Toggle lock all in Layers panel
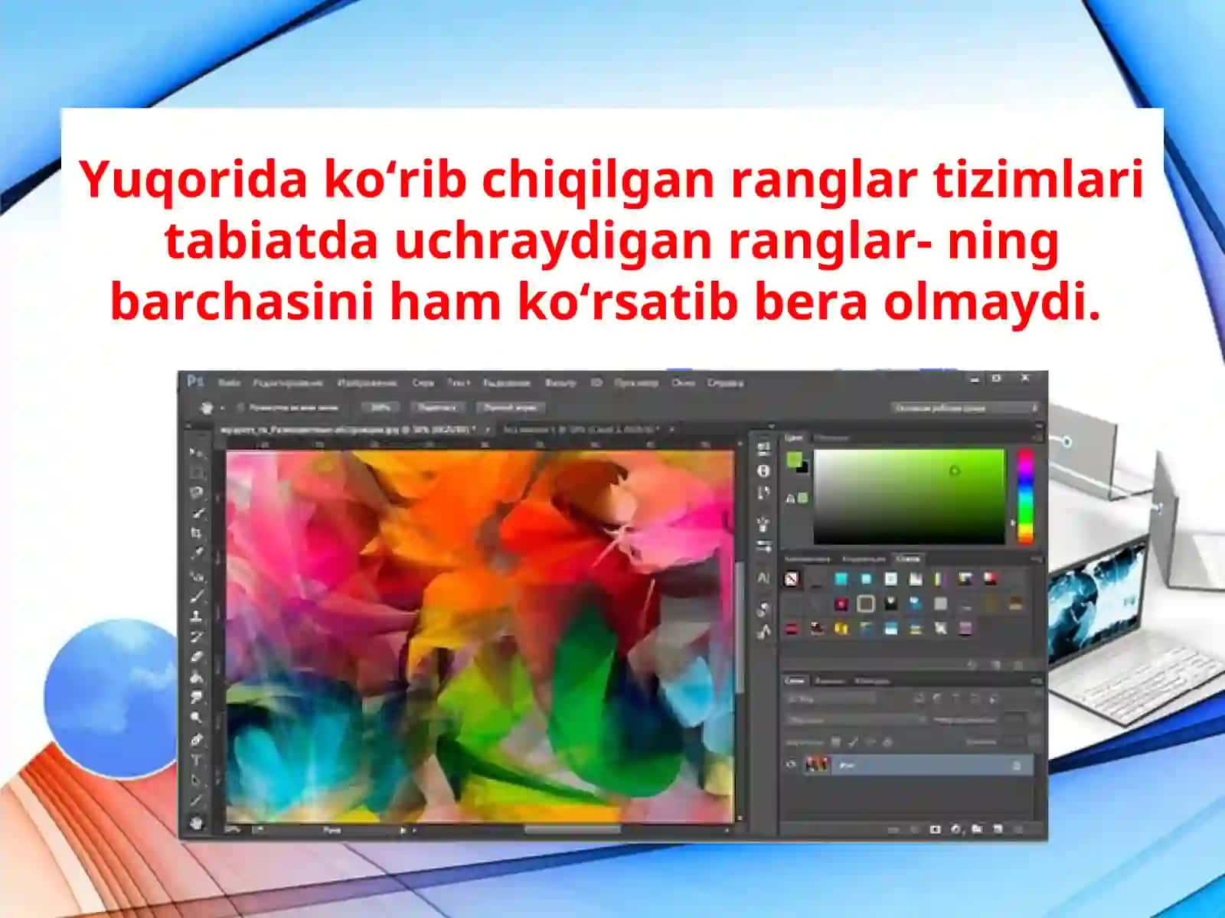Image resolution: width=1225 pixels, height=918 pixels. tap(888, 741)
